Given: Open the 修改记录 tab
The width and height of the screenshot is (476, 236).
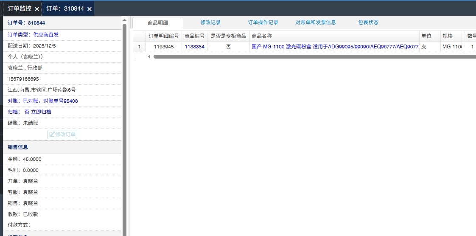Looking at the screenshot, I should click(210, 22).
